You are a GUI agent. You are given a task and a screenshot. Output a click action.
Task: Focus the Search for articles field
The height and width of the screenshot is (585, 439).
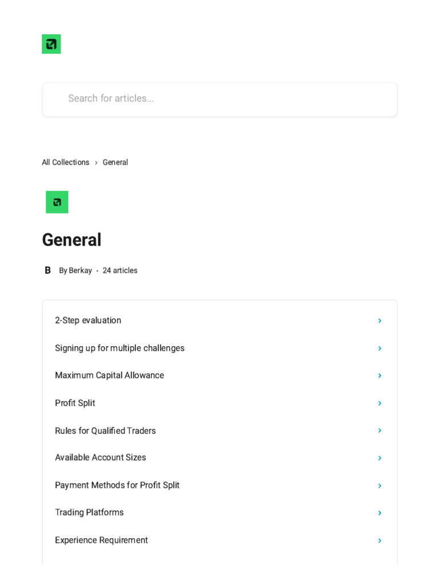pos(219,99)
